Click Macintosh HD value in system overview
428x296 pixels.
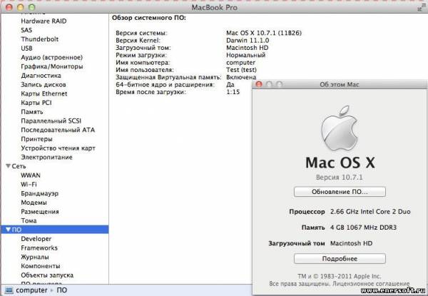coord(248,48)
